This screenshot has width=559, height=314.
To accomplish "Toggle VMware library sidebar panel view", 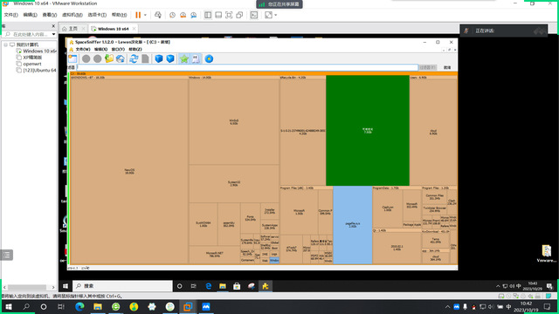I will pyautogui.click(x=208, y=15).
